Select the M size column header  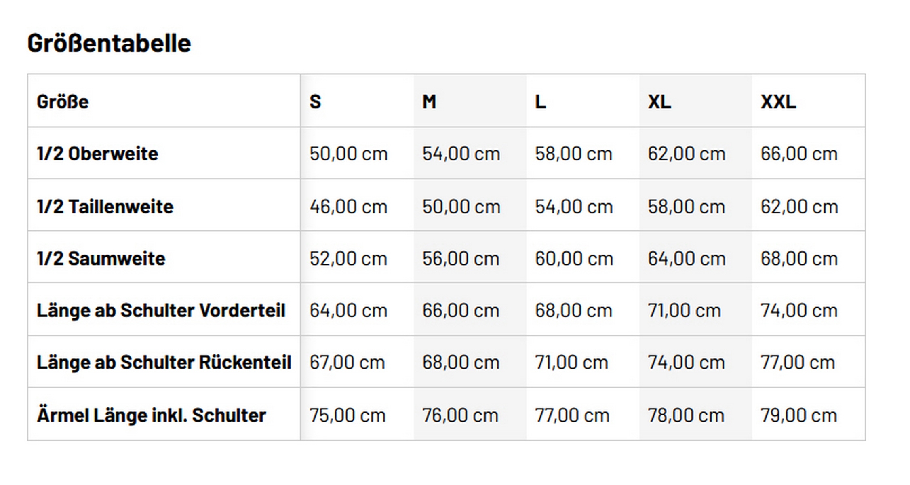[x=429, y=101]
